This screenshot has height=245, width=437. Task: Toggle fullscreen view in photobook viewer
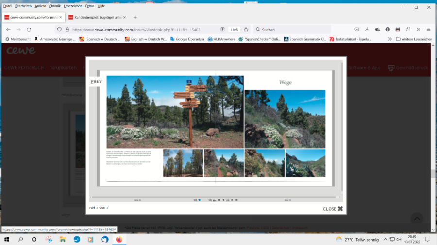click(228, 200)
